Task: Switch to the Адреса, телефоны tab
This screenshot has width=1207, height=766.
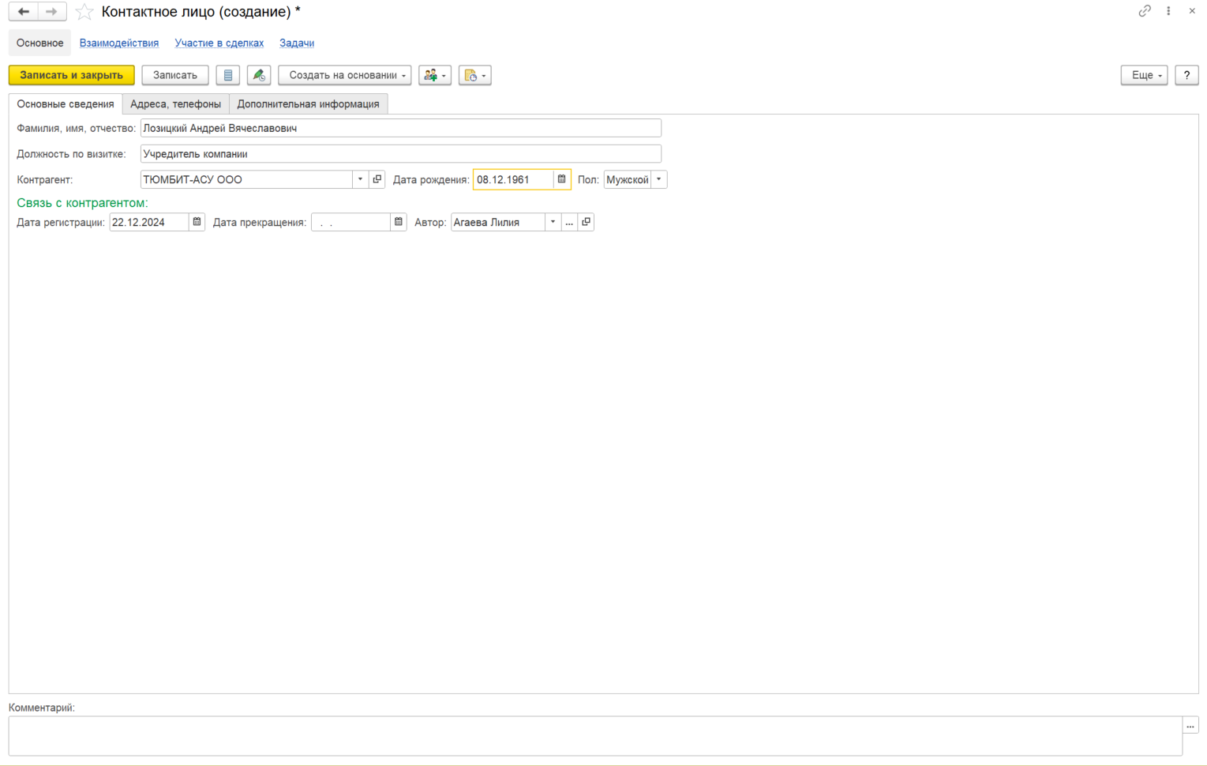Action: coord(176,103)
